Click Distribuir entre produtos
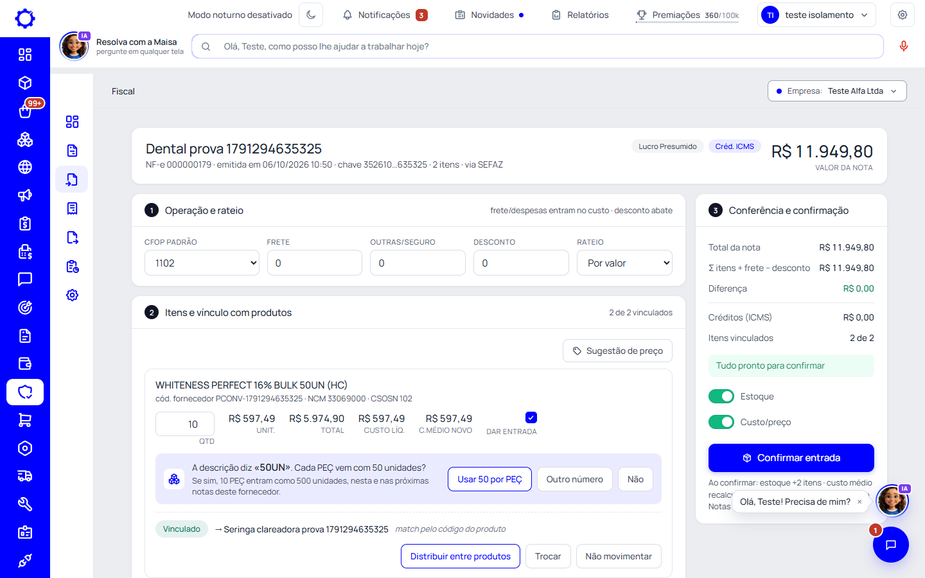Viewport: 925px width, 578px height. 461,556
